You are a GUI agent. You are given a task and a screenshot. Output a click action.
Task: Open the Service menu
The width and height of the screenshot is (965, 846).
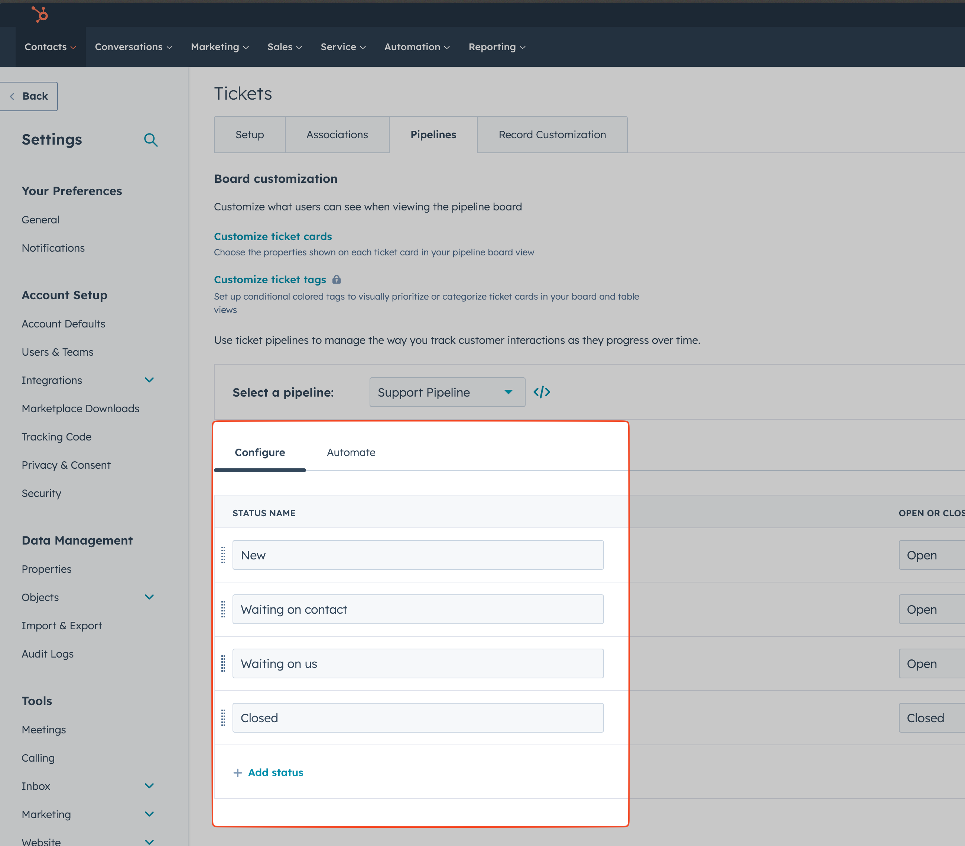342,47
